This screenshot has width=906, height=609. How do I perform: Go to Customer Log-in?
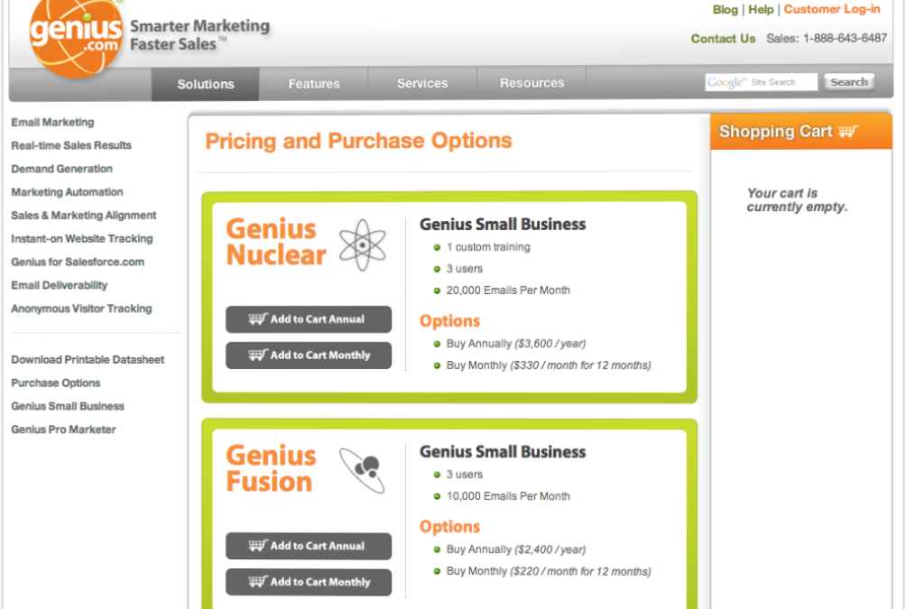(831, 9)
